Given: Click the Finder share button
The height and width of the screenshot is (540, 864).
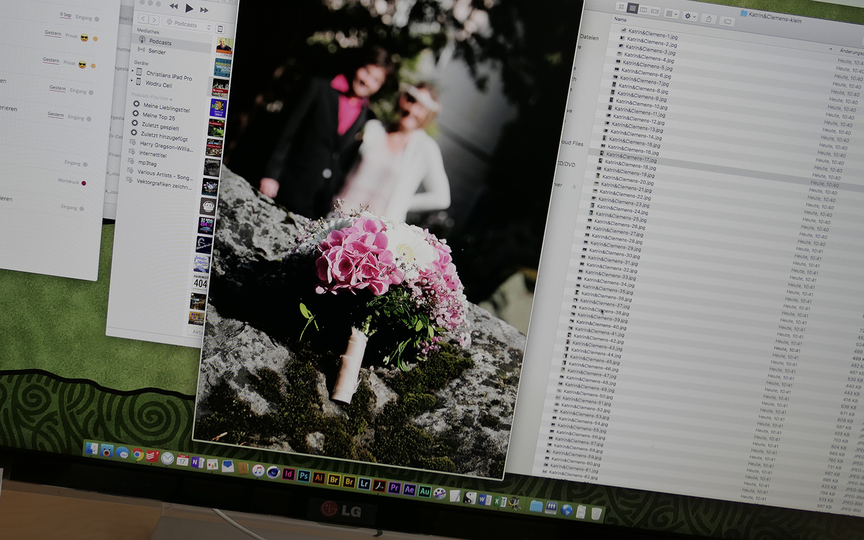Looking at the screenshot, I should click(x=709, y=18).
